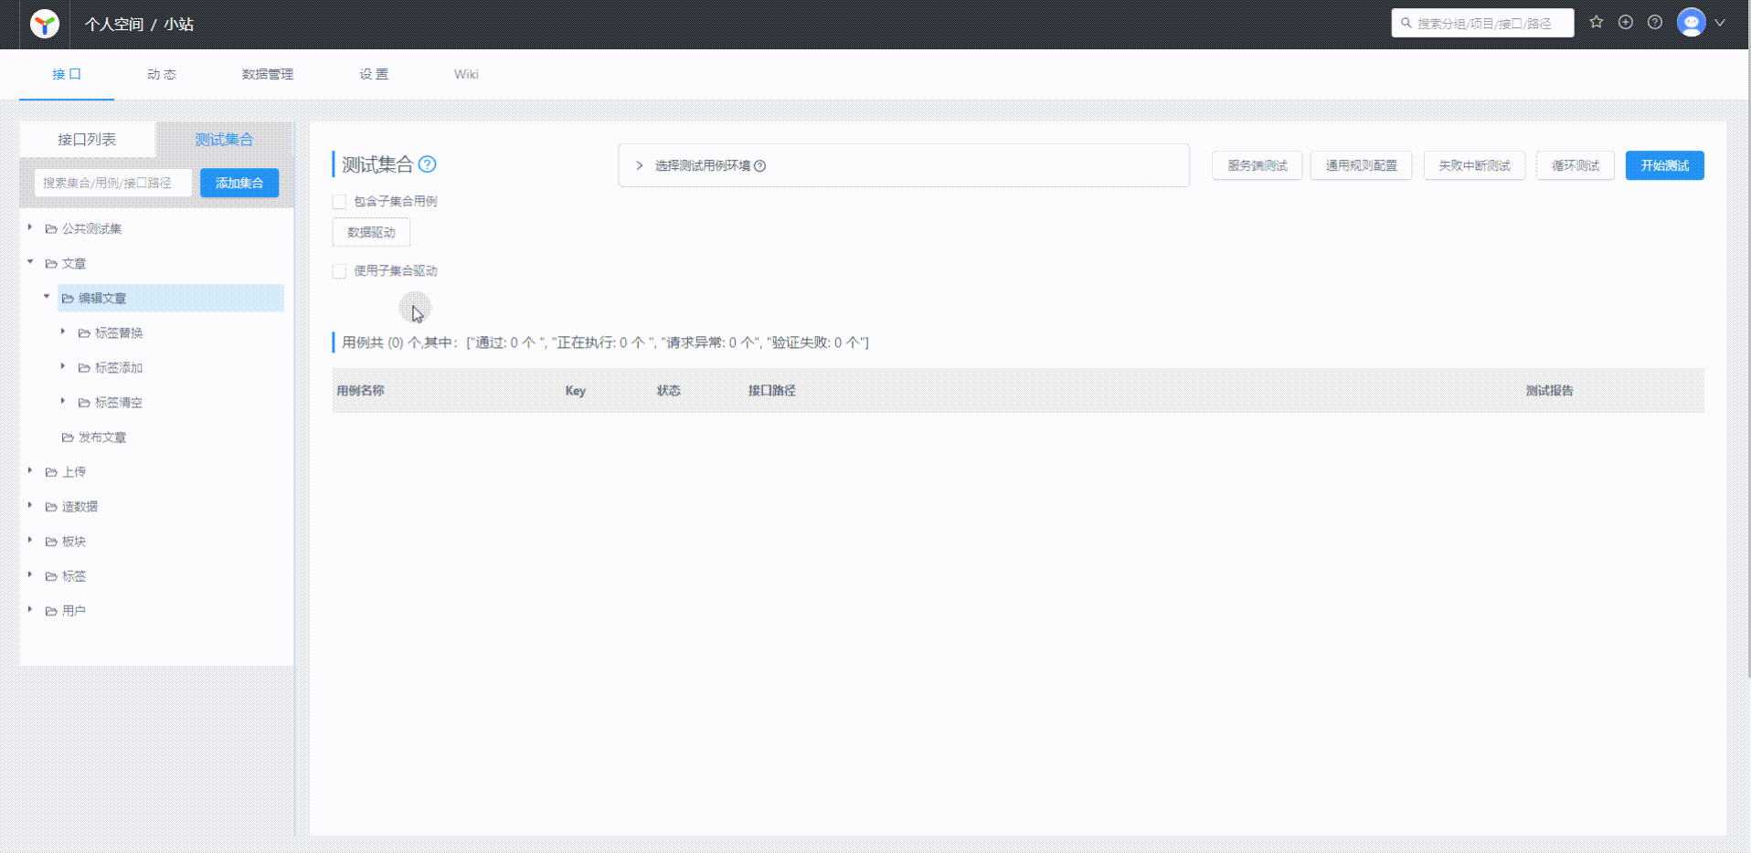Click the add-project plus icon
1751x853 pixels.
(1626, 22)
